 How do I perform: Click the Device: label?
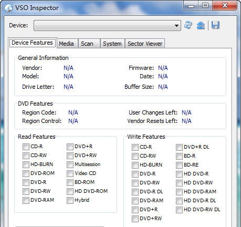click(x=18, y=25)
